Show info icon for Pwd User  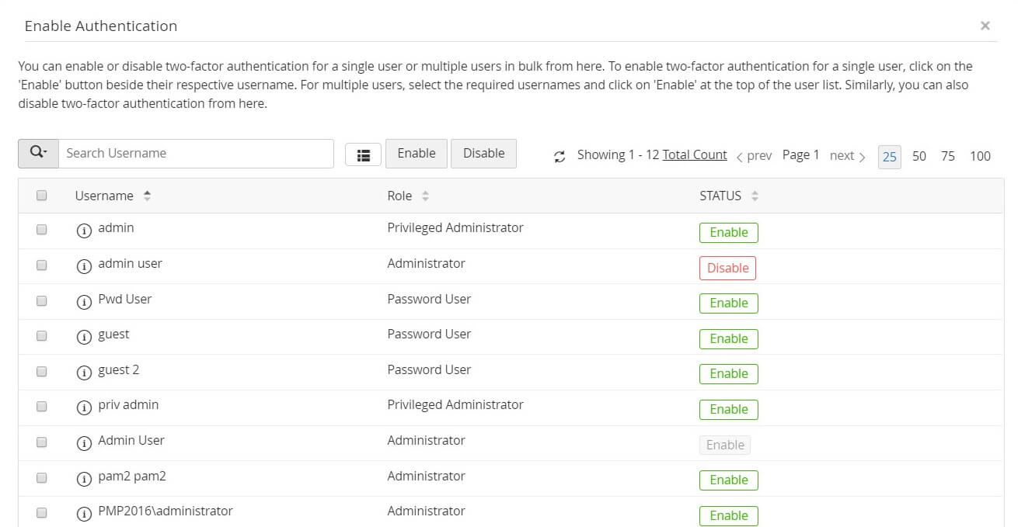click(x=84, y=301)
